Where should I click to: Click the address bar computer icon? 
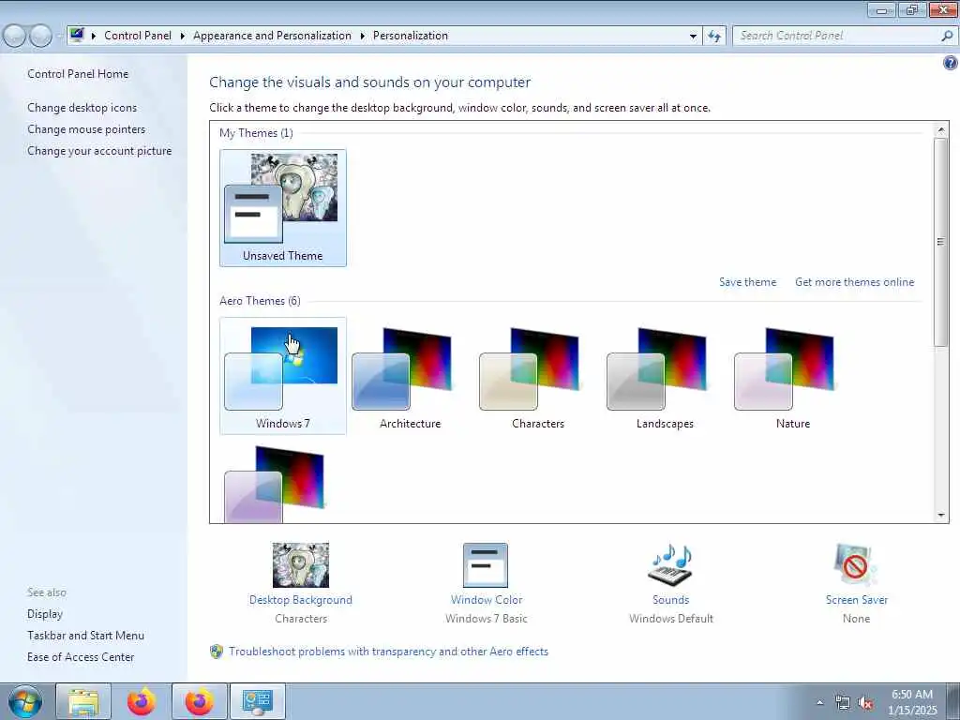[x=77, y=36]
